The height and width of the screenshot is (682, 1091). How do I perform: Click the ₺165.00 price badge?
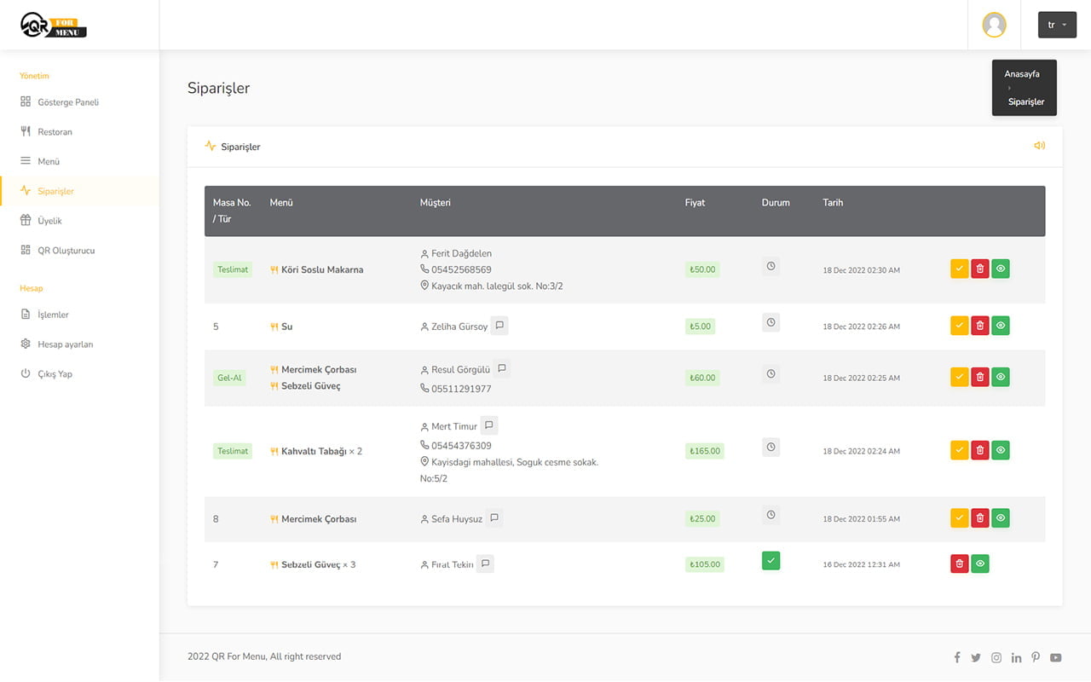pos(705,451)
